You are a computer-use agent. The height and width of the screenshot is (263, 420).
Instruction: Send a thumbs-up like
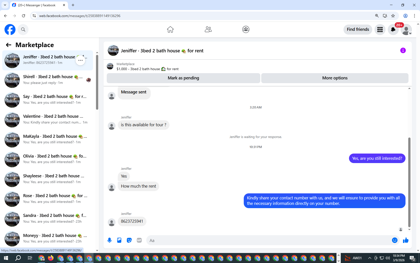[x=405, y=240]
